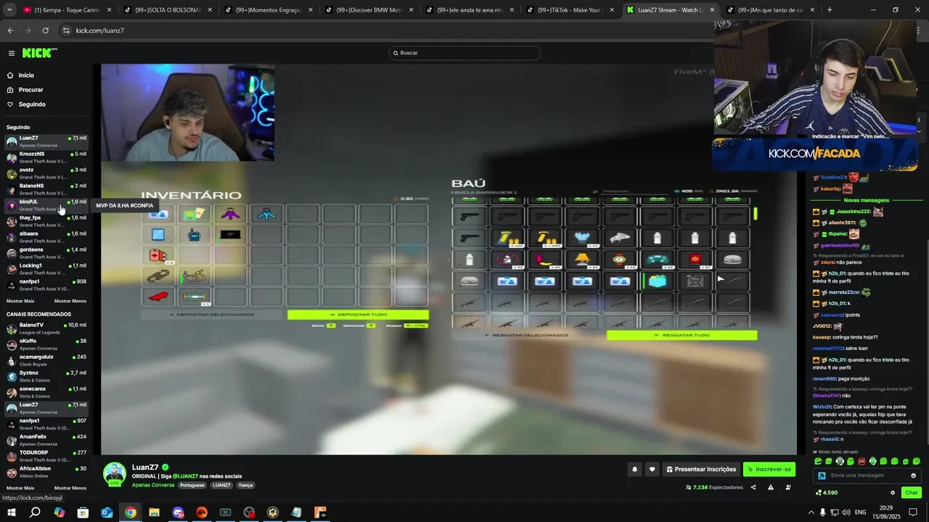Go back using Chrome back arrow
929x522 pixels.
pos(10,30)
